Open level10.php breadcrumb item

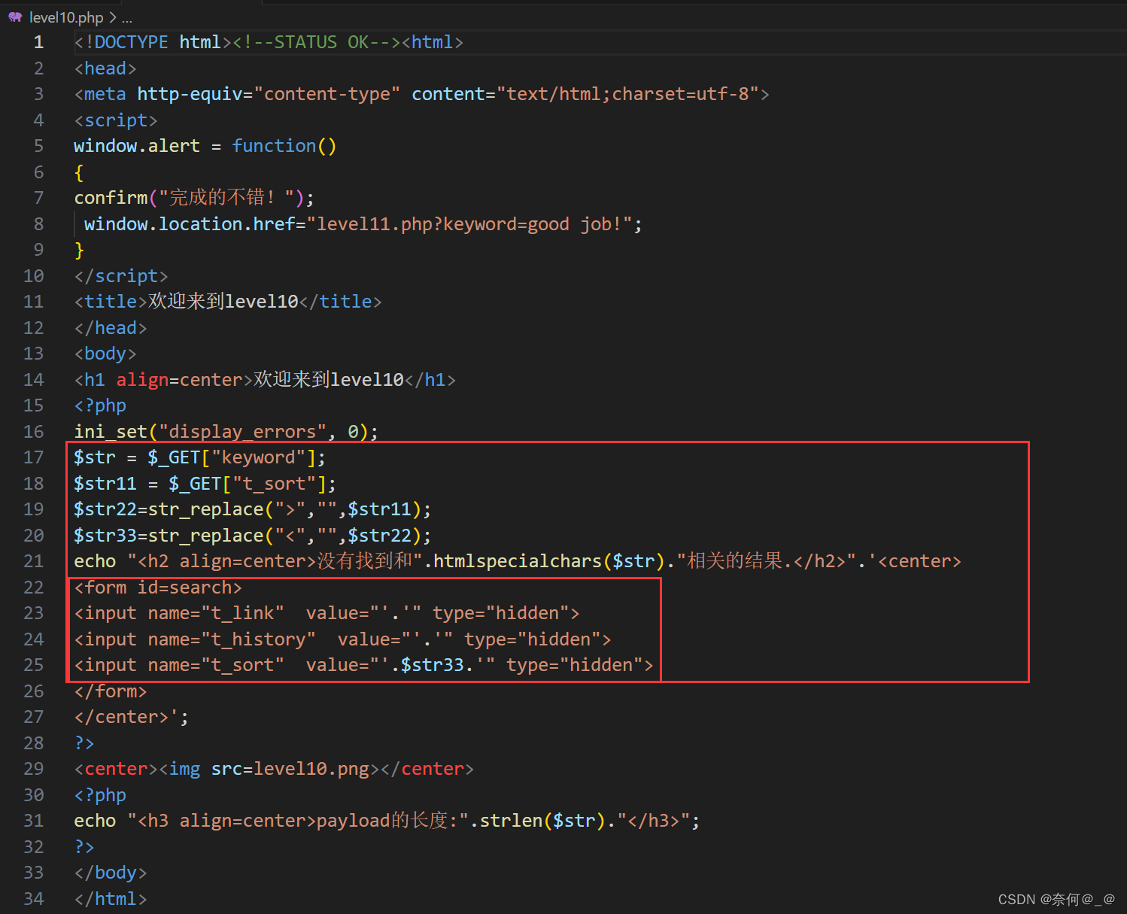coord(66,17)
